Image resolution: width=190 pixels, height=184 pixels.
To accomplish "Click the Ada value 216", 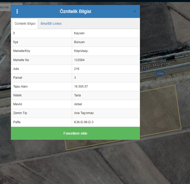I will click(x=76, y=69).
